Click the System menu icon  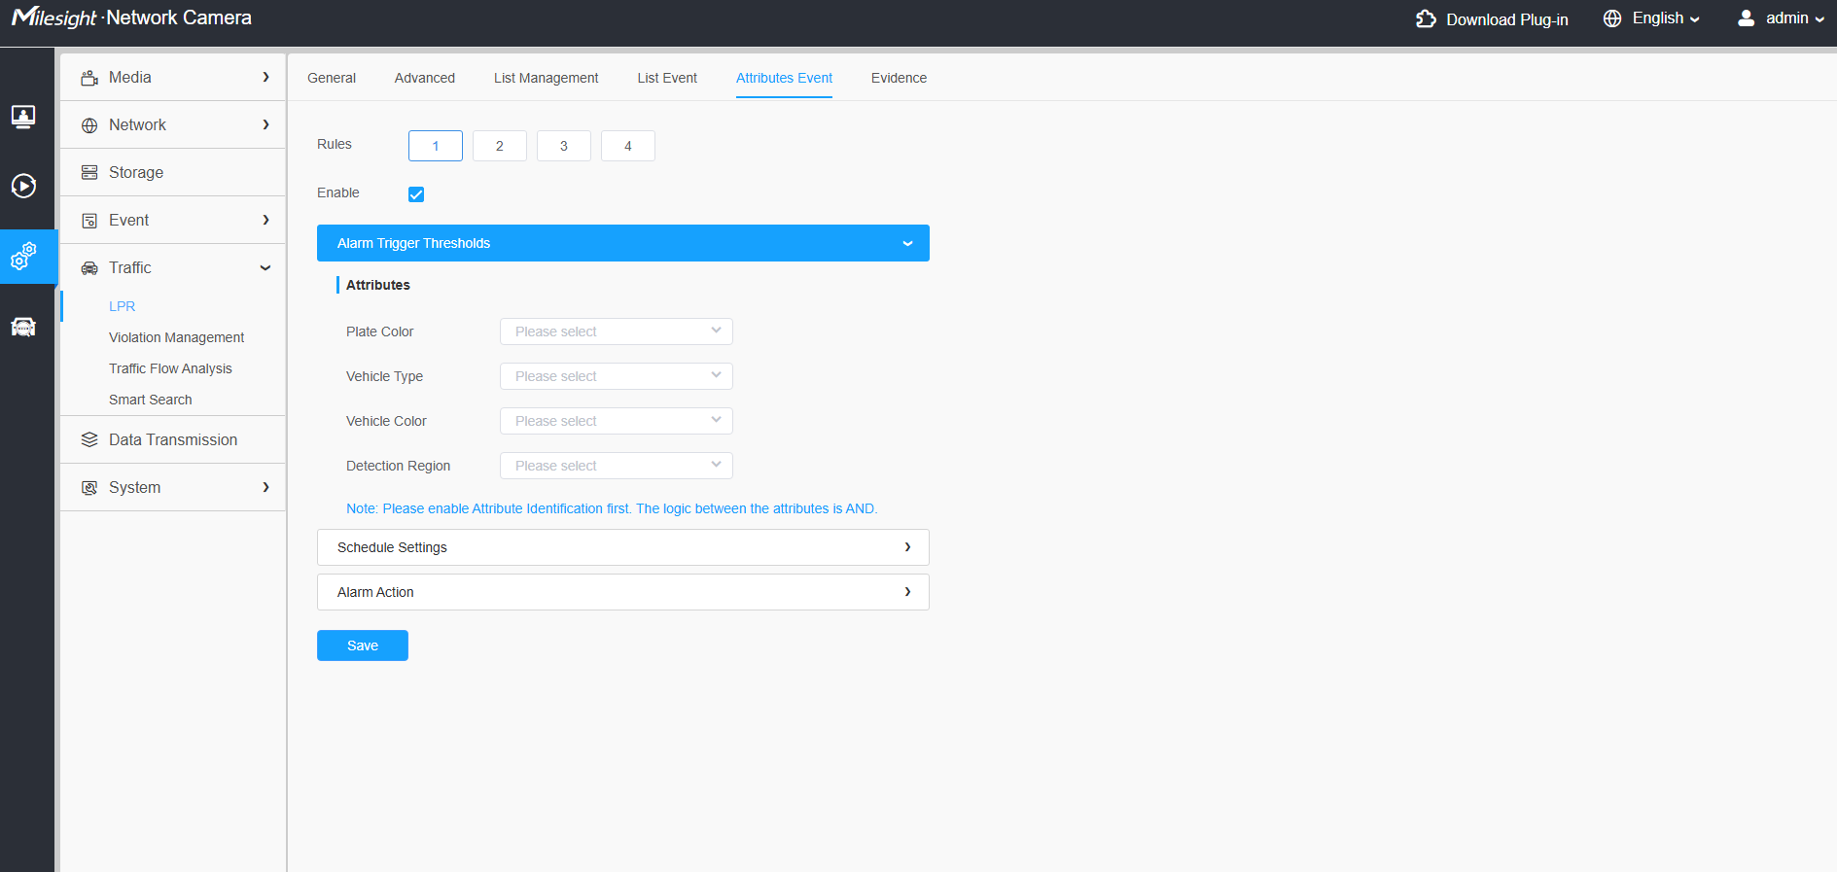[x=89, y=488]
